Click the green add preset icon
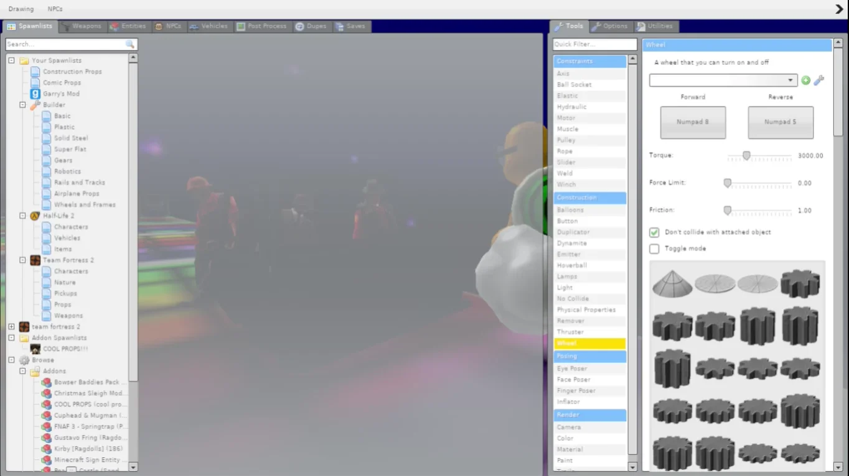 pyautogui.click(x=806, y=81)
